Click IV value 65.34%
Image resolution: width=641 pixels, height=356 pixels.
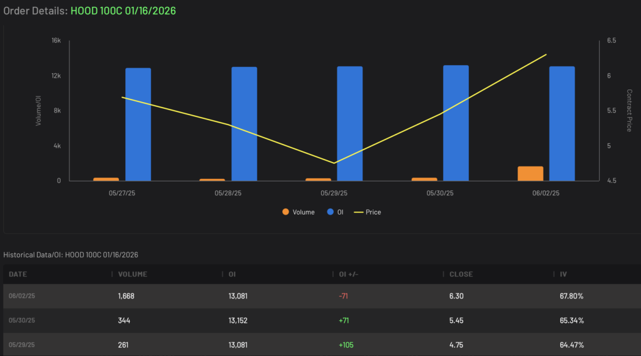point(572,320)
